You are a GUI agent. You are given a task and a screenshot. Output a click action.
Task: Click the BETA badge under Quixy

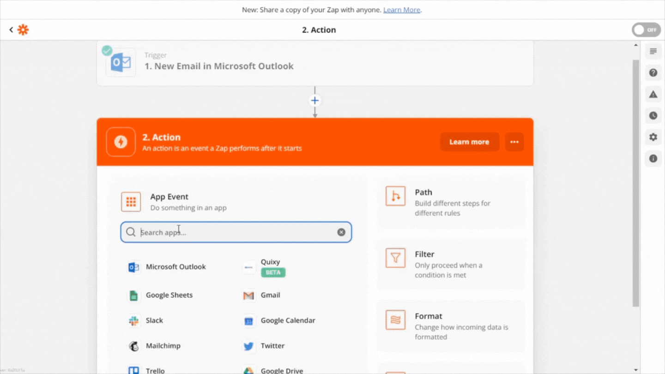(x=273, y=272)
